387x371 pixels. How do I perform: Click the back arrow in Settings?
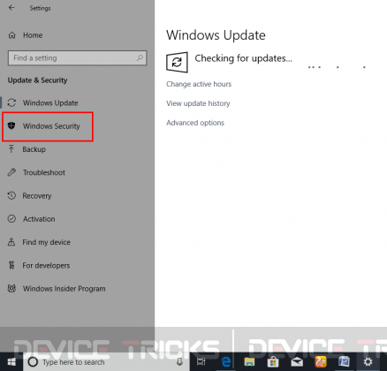pos(11,8)
